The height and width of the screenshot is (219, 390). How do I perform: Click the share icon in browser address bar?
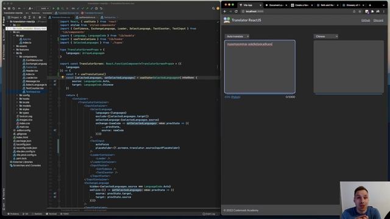tap(354, 12)
